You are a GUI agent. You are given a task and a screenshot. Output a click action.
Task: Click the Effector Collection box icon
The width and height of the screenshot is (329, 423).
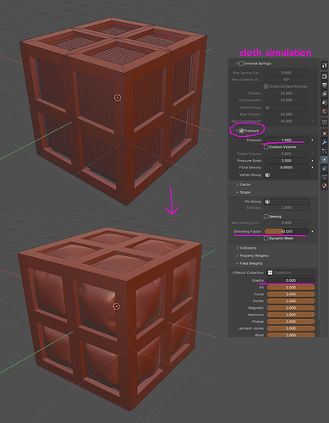[270, 272]
